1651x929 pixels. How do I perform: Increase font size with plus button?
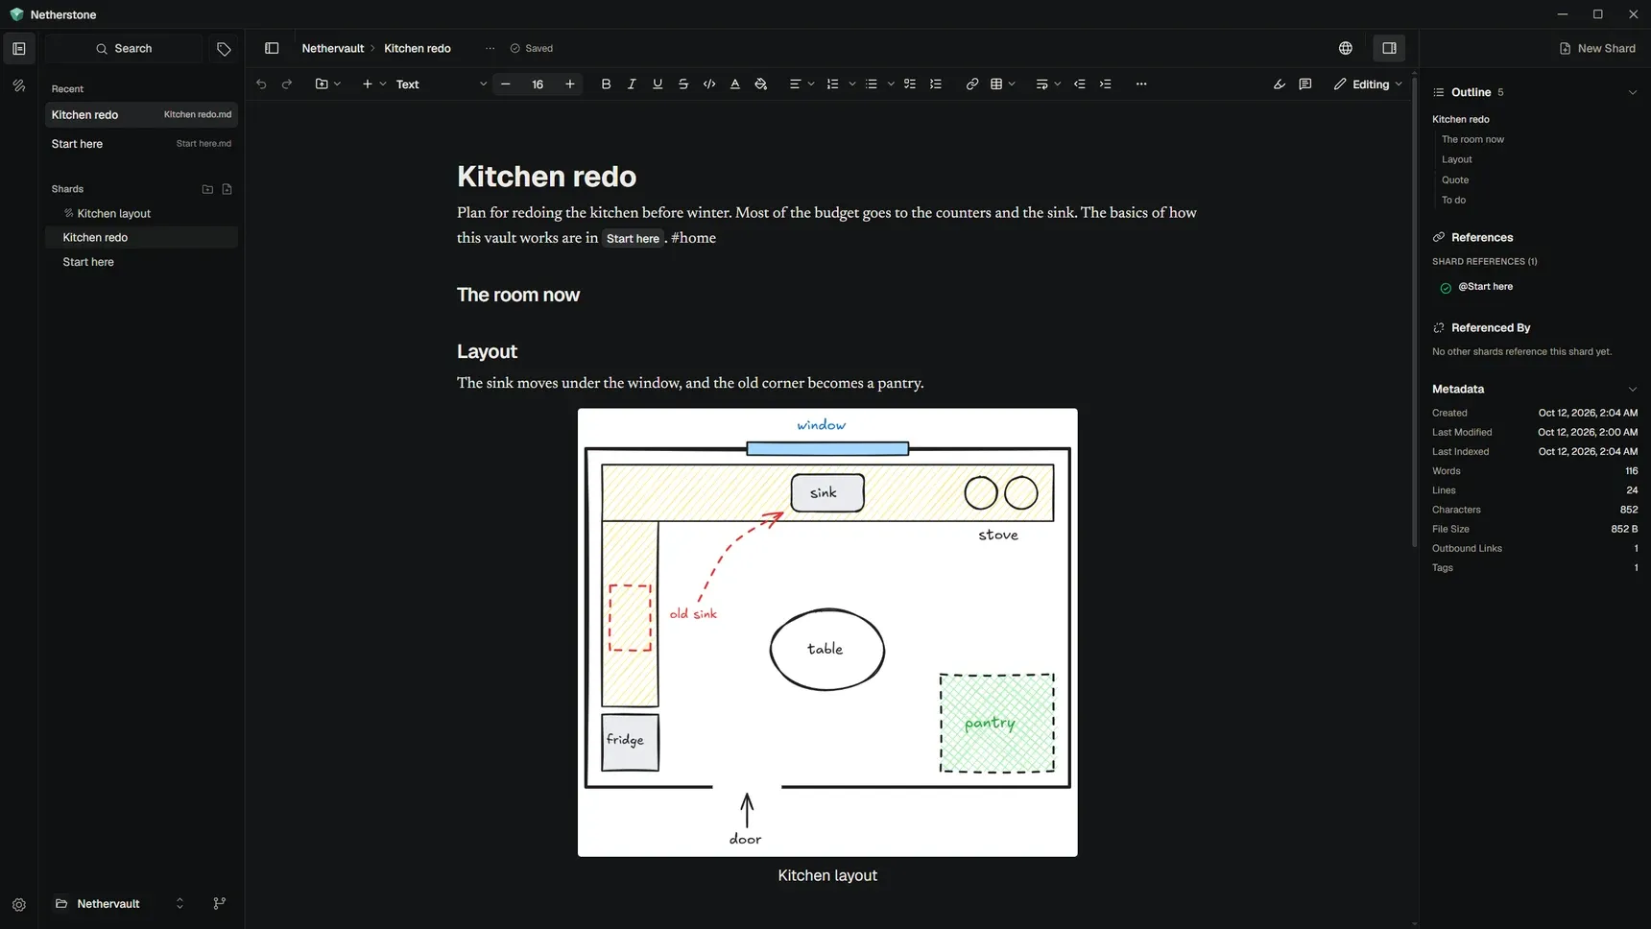click(x=570, y=84)
